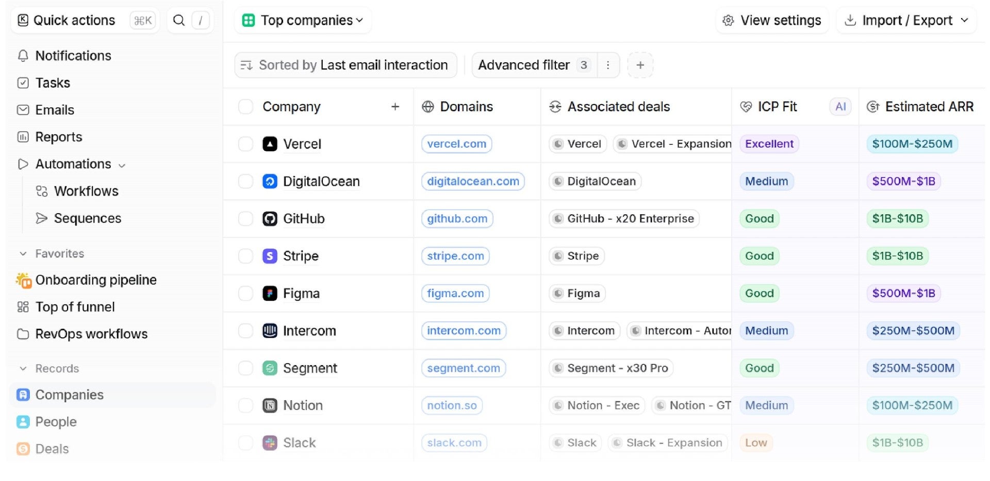Open View settings
This screenshot has height=481, width=990.
pyautogui.click(x=772, y=21)
